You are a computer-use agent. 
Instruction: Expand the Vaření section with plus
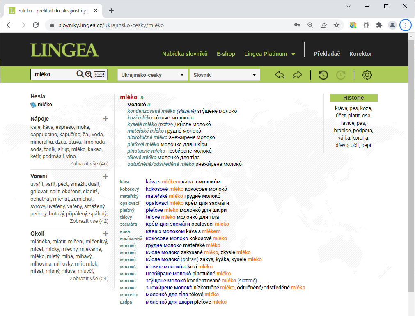point(105,176)
